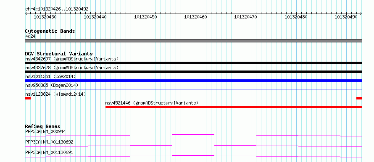Open nsv950365 (Dogan2014) variant label
This screenshot has width=374, height=162.
pyautogui.click(x=52, y=85)
